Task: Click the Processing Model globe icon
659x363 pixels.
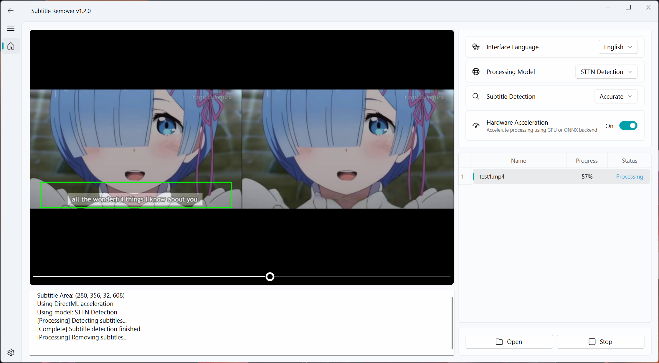Action: pos(476,72)
